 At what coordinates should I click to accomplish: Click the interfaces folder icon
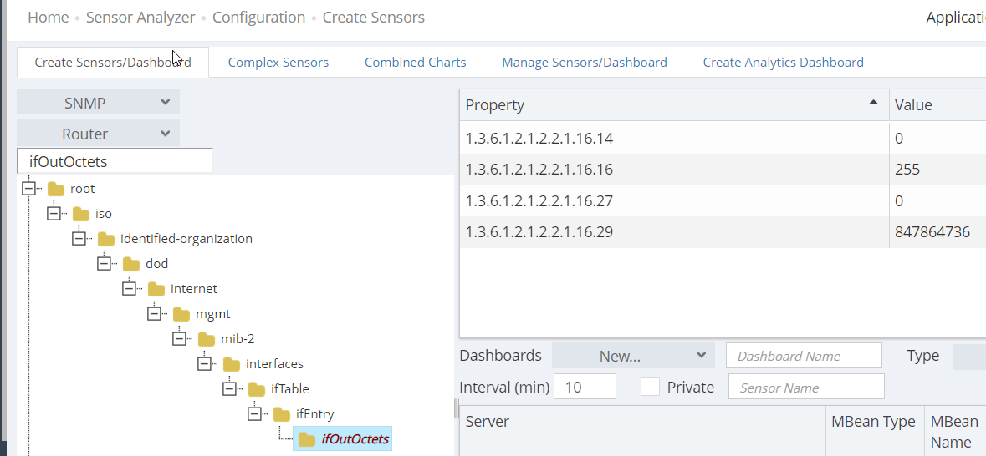[232, 364]
